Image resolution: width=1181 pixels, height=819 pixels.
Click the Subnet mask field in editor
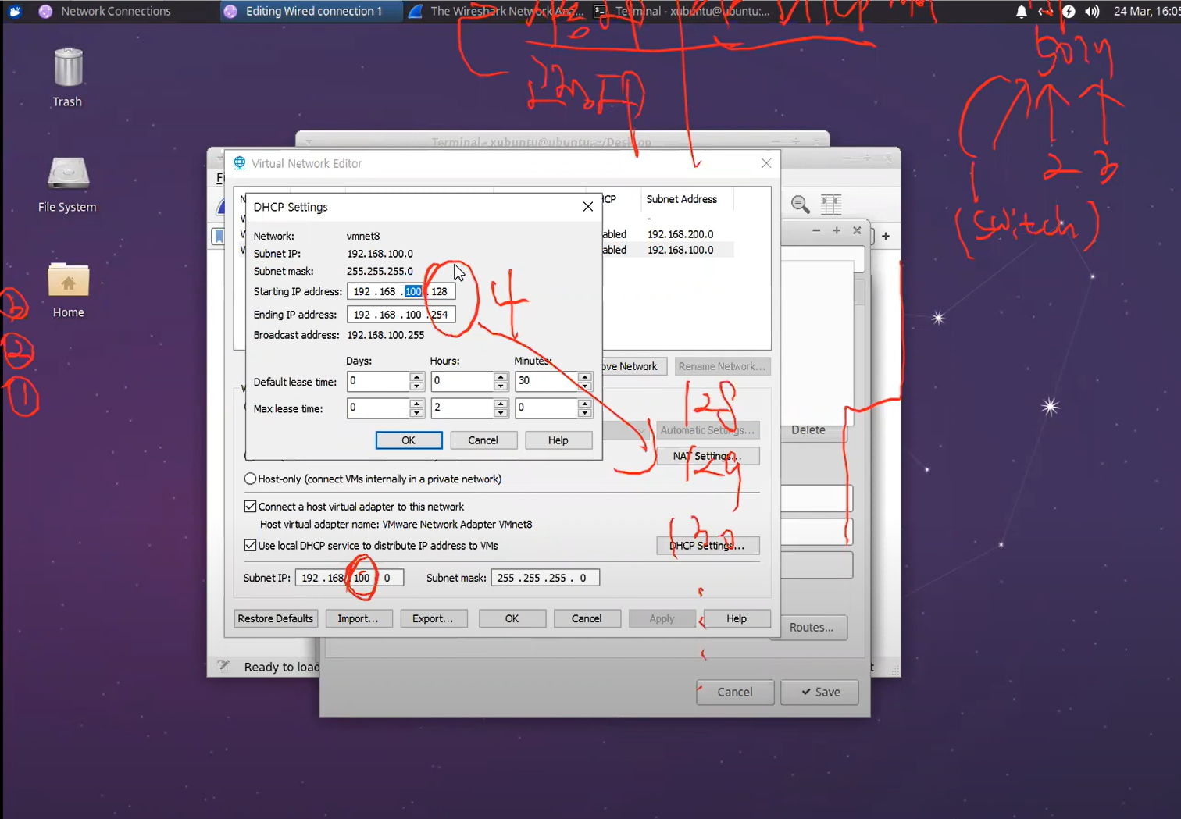click(x=544, y=578)
